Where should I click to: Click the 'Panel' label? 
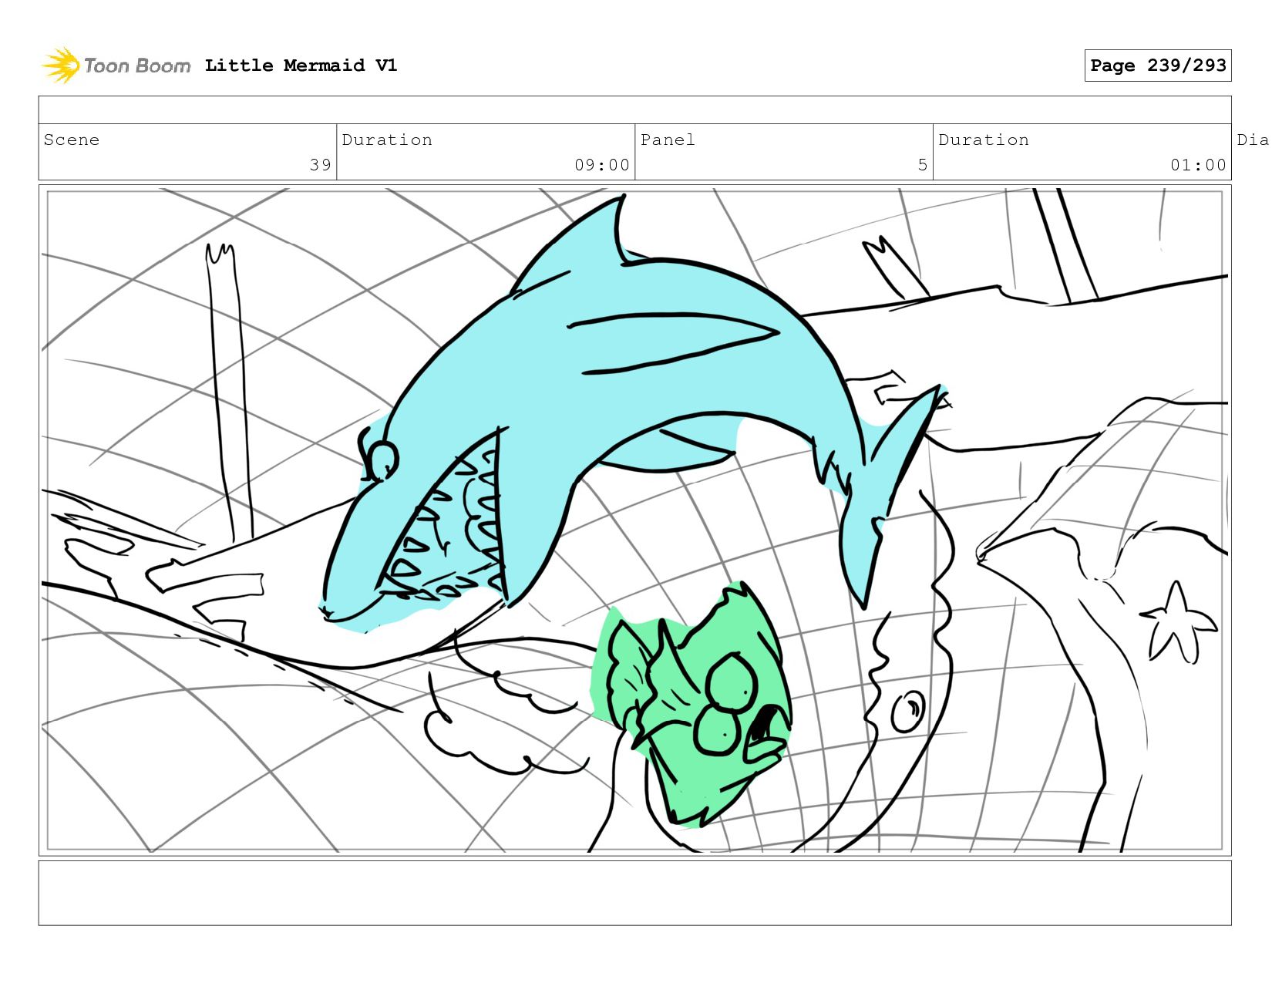click(668, 140)
